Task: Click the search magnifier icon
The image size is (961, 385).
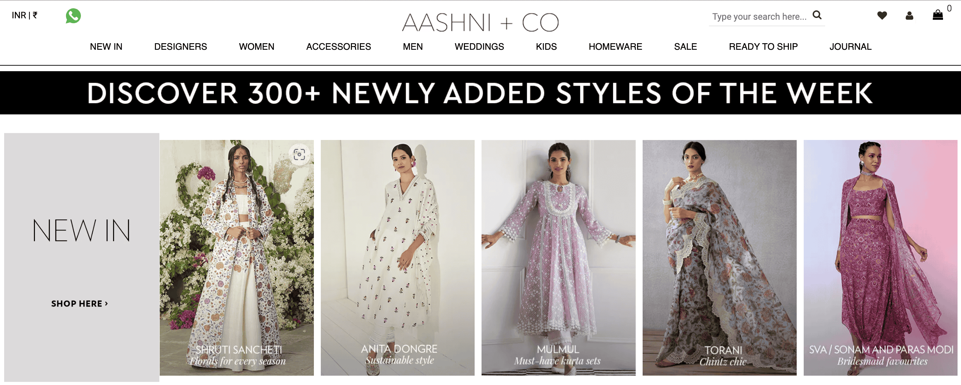Action: click(x=817, y=15)
